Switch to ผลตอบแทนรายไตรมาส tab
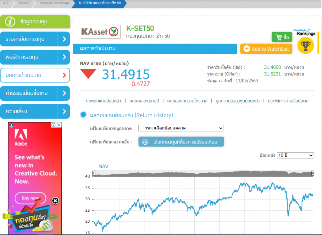This screenshot has height=235, width=322. coord(187,101)
